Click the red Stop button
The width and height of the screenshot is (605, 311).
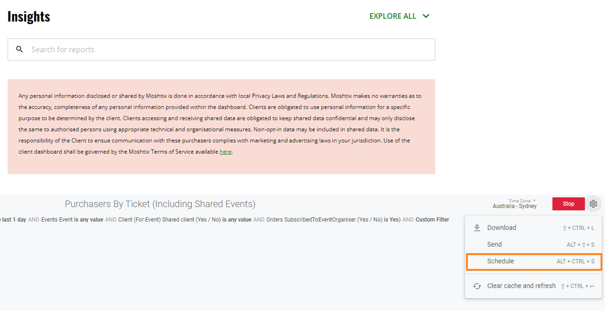point(568,204)
